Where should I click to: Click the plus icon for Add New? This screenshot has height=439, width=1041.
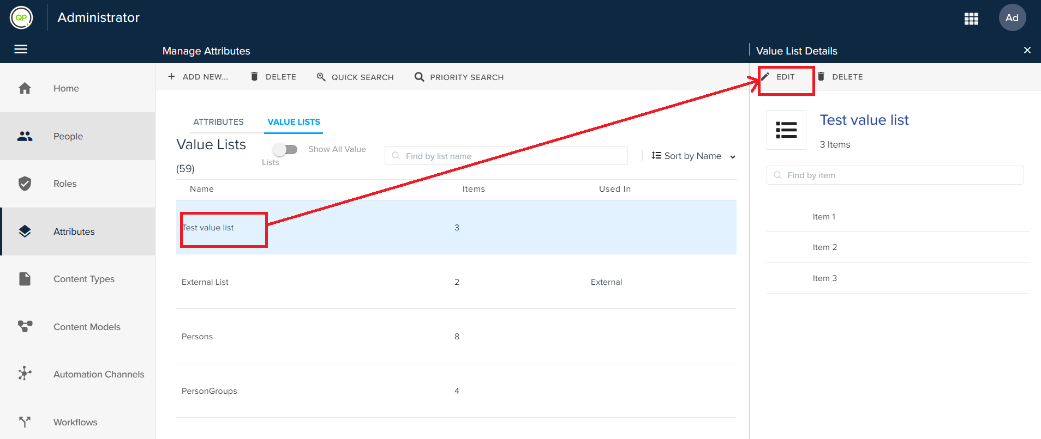click(x=171, y=76)
